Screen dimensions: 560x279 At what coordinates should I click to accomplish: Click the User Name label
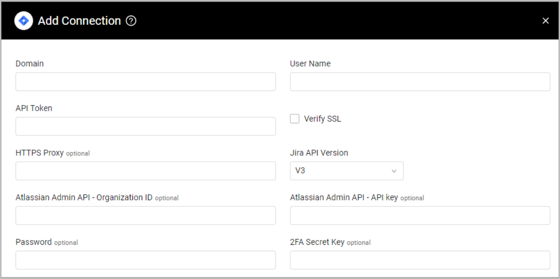click(310, 64)
